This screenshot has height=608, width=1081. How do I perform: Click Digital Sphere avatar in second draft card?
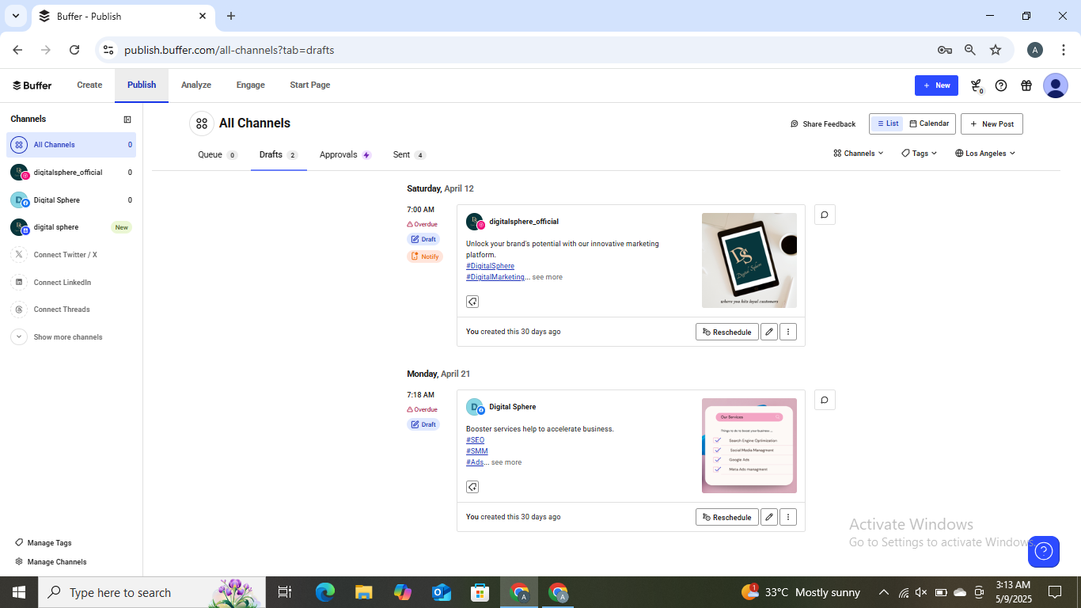click(x=475, y=407)
